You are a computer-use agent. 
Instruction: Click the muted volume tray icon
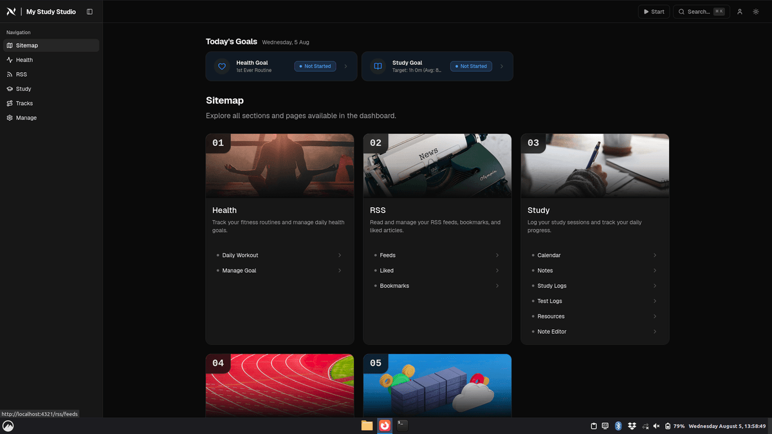tap(657, 426)
